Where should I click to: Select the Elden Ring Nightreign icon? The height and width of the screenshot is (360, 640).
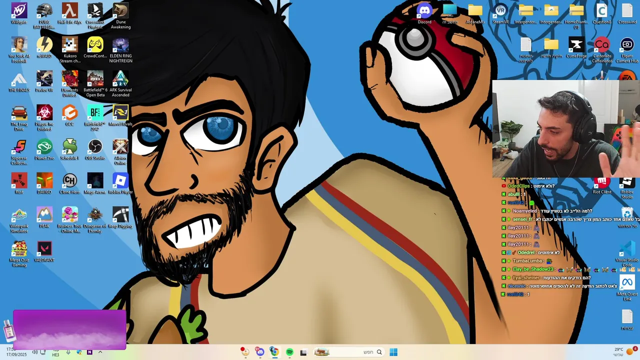point(120,49)
